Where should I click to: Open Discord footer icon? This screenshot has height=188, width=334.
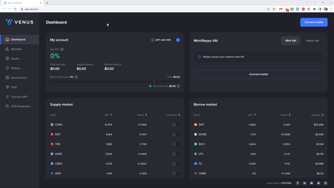(311, 183)
